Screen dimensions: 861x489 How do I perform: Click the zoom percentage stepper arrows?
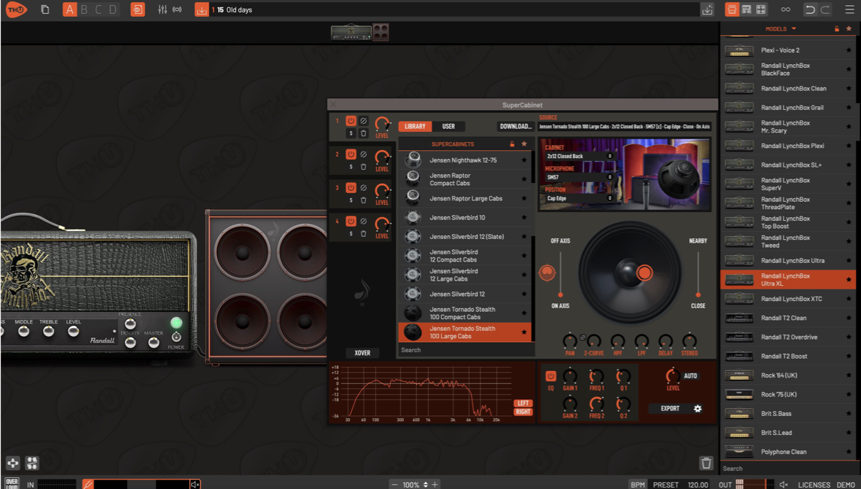pyautogui.click(x=426, y=485)
